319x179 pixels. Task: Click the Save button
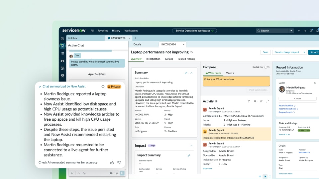(266, 52)
